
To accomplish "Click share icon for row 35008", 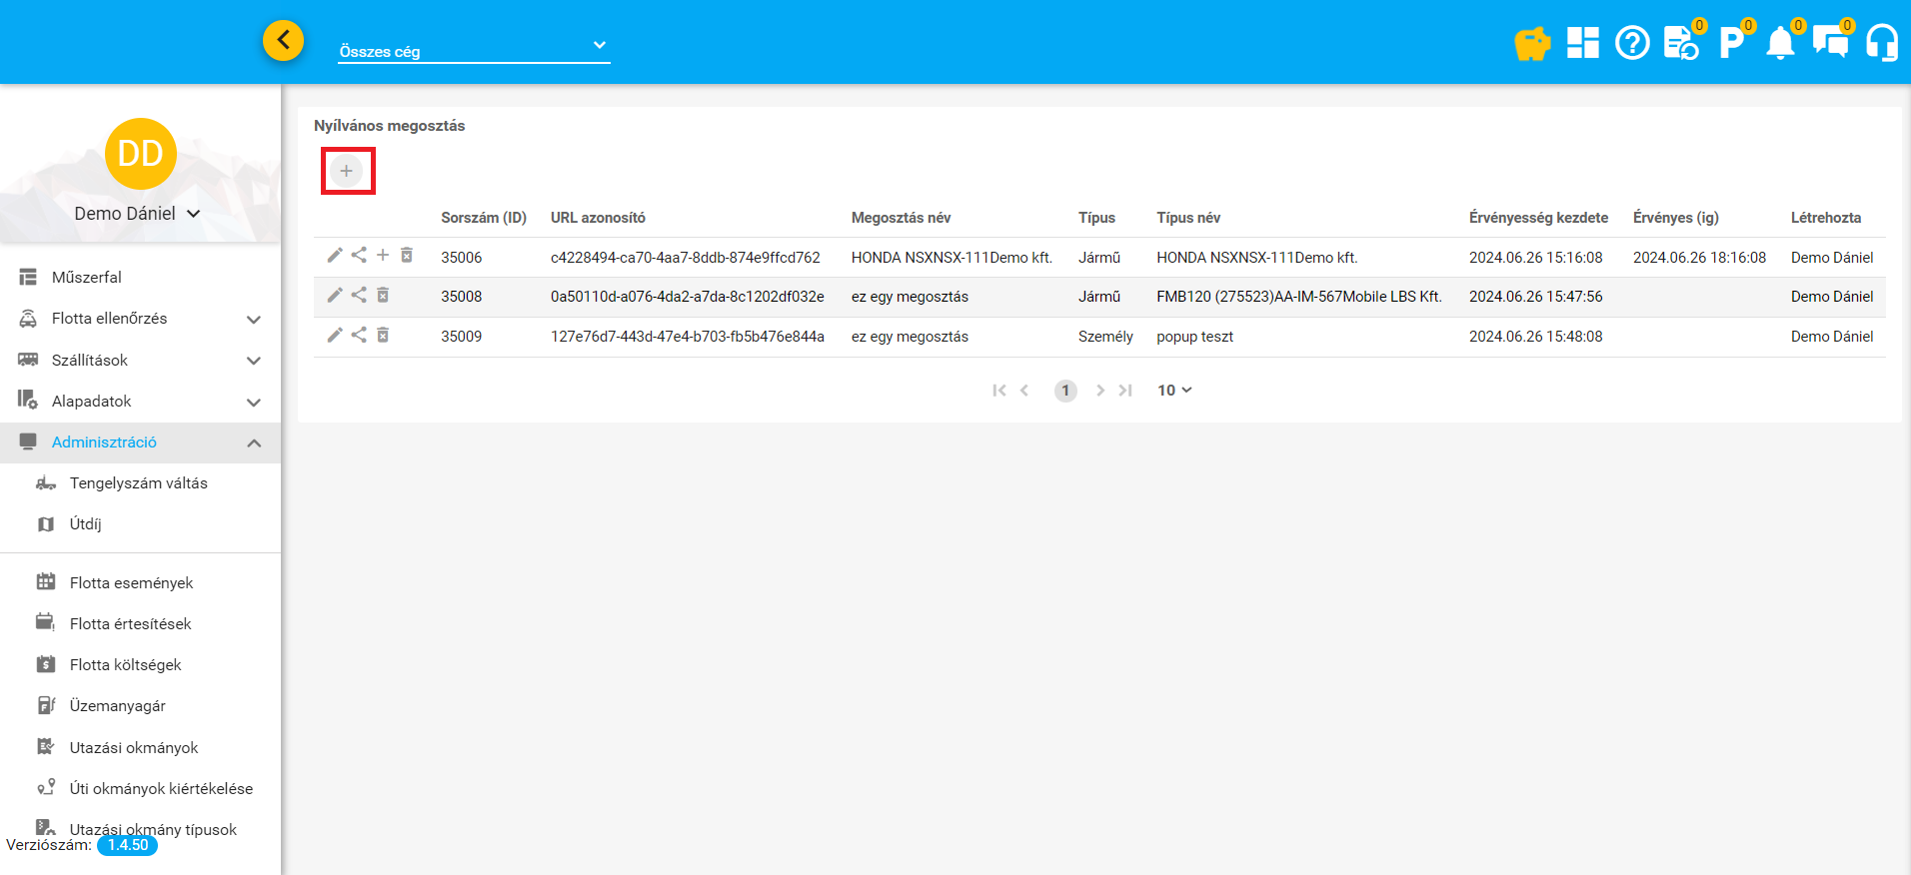I will pos(359,295).
